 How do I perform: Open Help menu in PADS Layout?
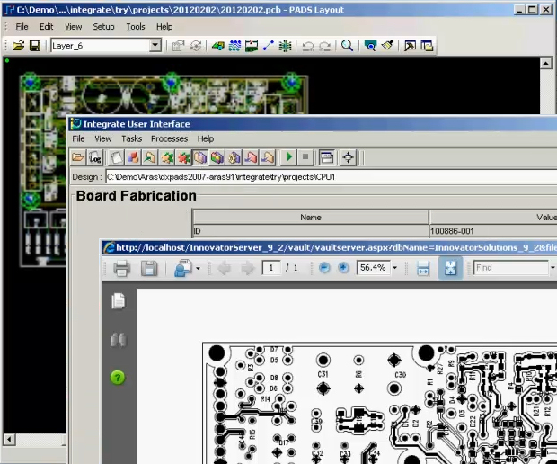pyautogui.click(x=164, y=27)
